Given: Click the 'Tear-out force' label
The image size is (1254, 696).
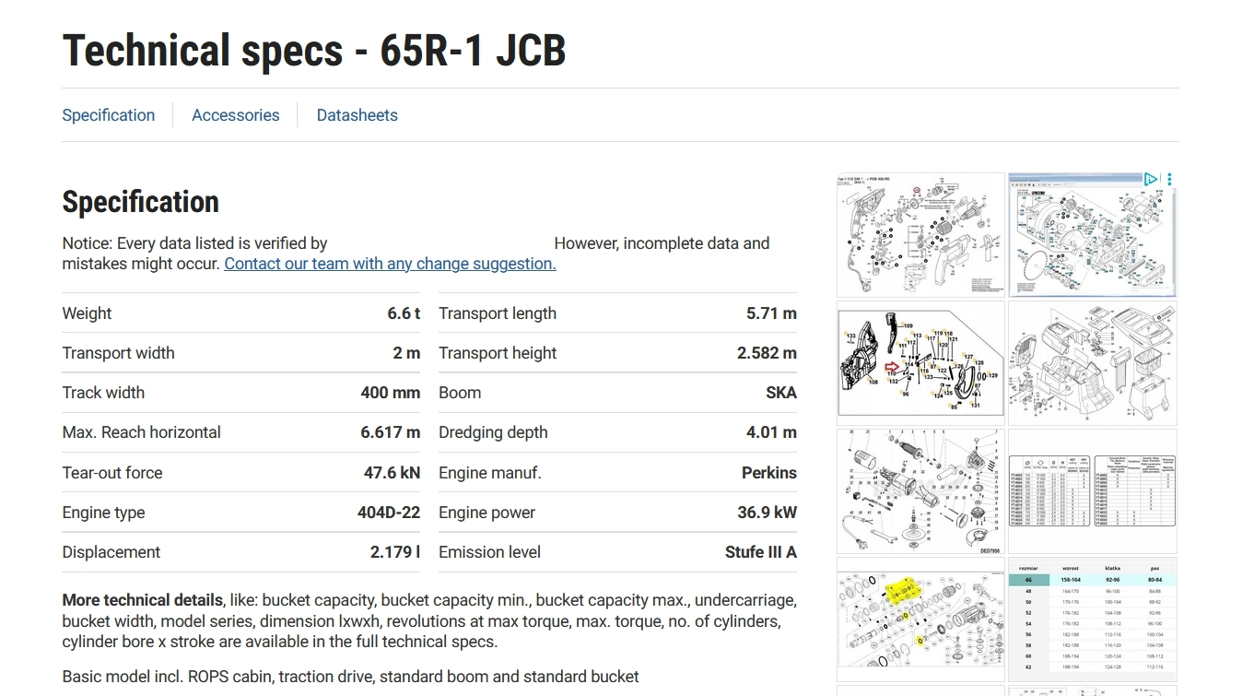Looking at the screenshot, I should [x=112, y=473].
